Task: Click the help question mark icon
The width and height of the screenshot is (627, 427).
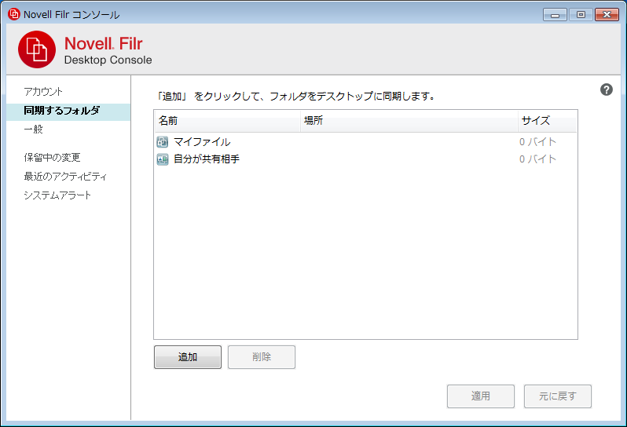Action: 606,89
